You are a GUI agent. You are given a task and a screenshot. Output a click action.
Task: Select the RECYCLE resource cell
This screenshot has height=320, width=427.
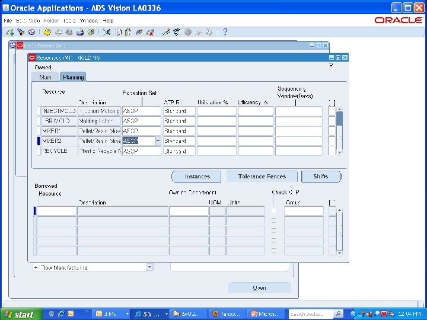tap(59, 151)
